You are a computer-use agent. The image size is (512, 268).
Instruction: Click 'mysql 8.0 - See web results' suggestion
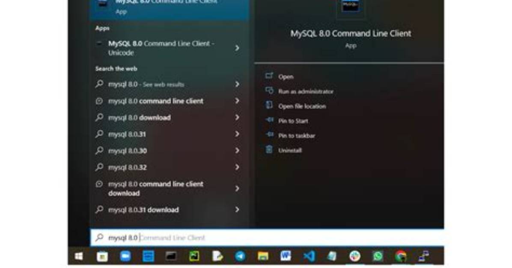pyautogui.click(x=146, y=84)
